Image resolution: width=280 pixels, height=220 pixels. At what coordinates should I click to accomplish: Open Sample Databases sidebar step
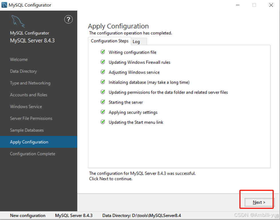click(27, 130)
